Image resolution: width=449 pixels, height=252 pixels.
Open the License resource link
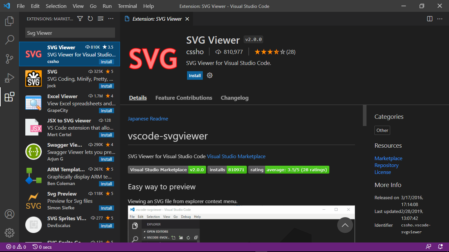coord(383,172)
